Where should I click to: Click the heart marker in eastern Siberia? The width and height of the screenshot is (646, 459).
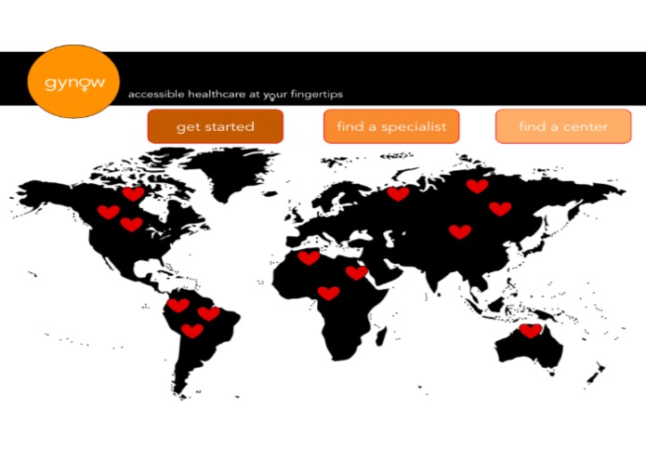coord(500,209)
